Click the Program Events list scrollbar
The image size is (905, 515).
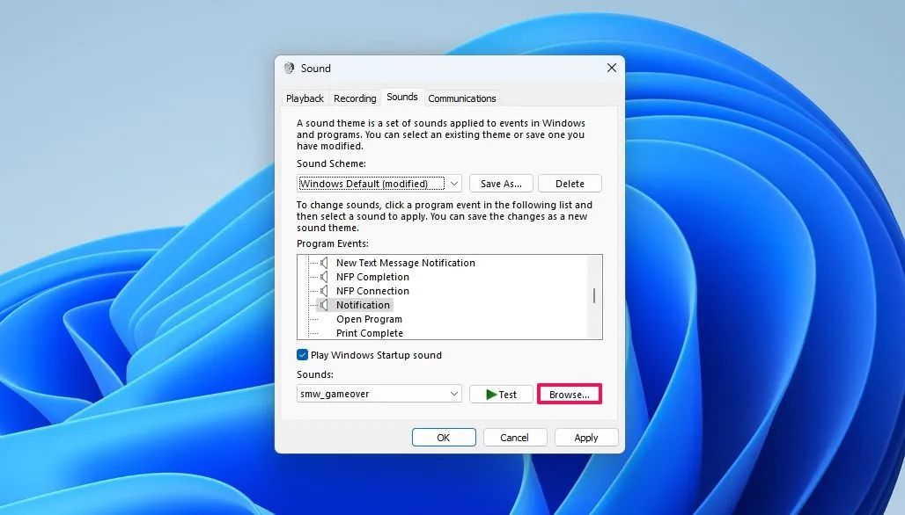pos(594,297)
